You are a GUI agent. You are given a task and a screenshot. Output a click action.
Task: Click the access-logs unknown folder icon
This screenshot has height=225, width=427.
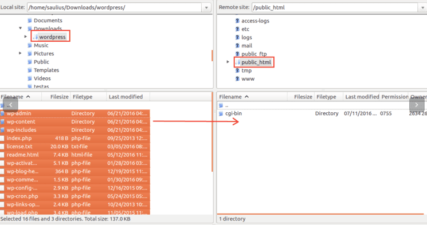pyautogui.click(x=237, y=21)
